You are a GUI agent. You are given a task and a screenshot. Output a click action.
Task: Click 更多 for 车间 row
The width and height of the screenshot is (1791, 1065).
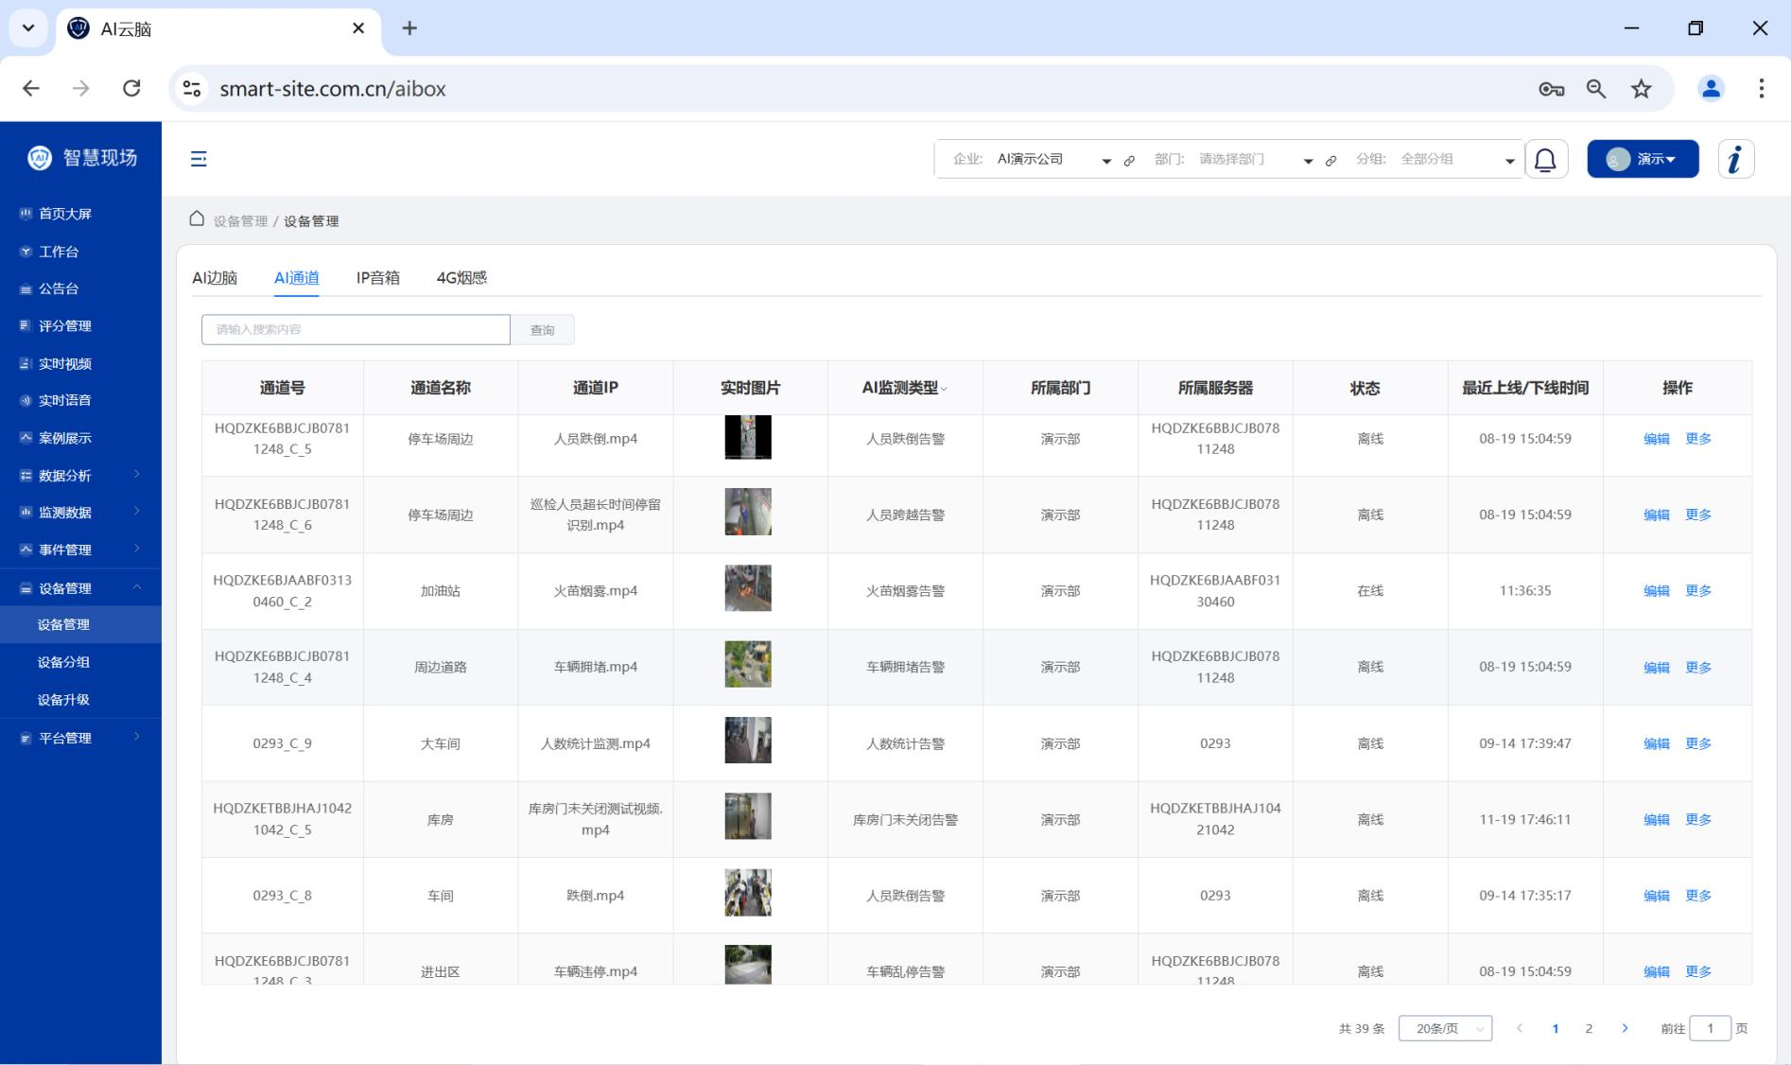coord(1698,896)
